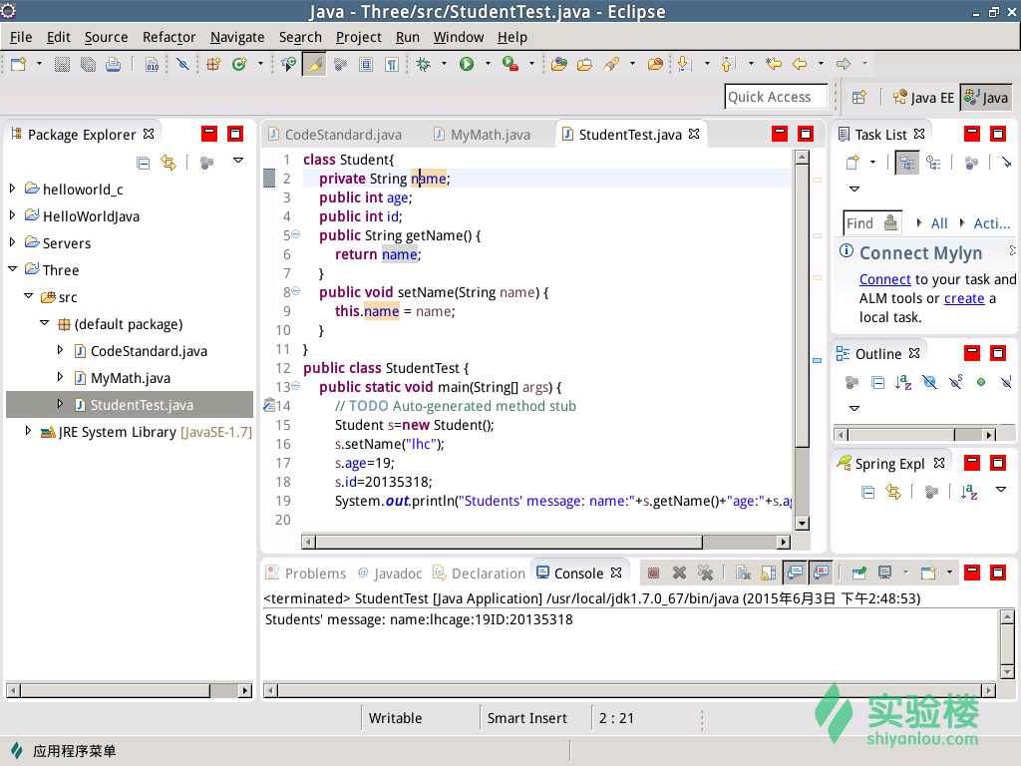Click the Quick Access input field

click(776, 97)
